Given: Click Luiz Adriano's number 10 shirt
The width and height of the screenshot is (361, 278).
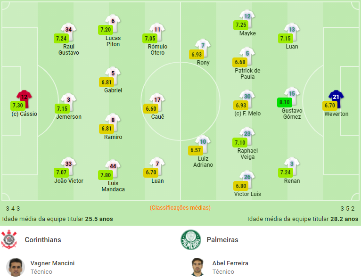Looking at the screenshot, I should point(203,142).
